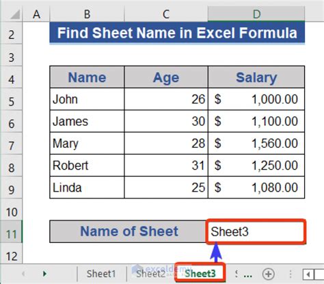The image size is (324, 284).
Task: Click the Select All corner triangle
Action: [15, 15]
